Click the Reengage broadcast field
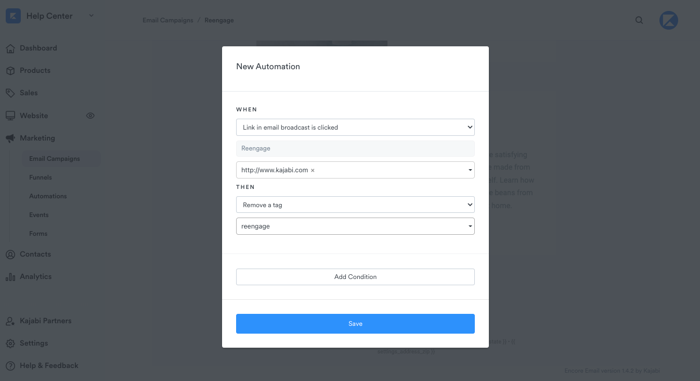The image size is (700, 381). pos(355,148)
